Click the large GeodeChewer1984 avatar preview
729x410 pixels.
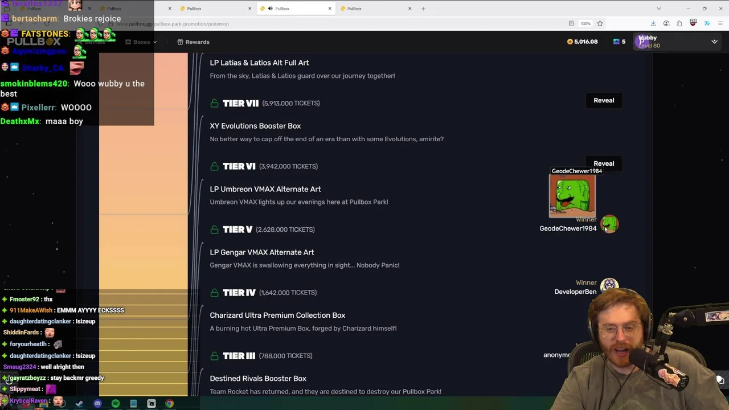572,196
